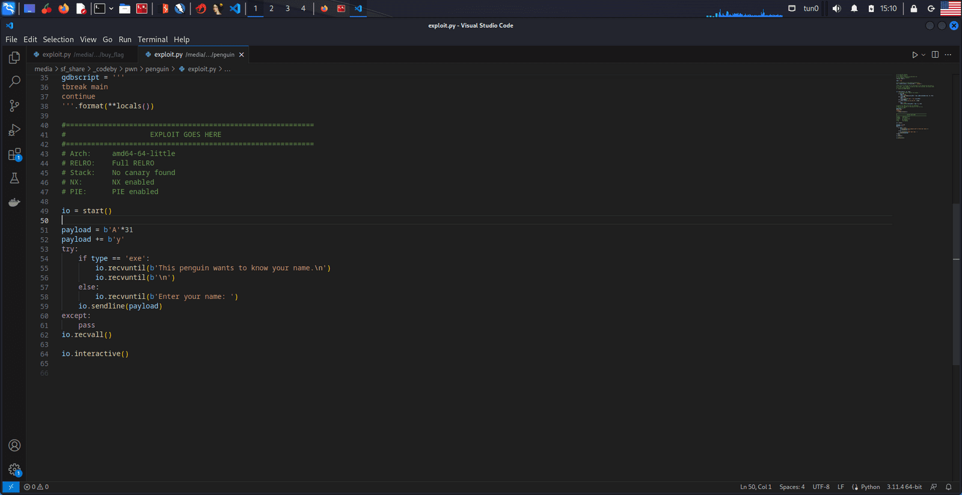Open the Run menu
The image size is (962, 495).
(125, 40)
